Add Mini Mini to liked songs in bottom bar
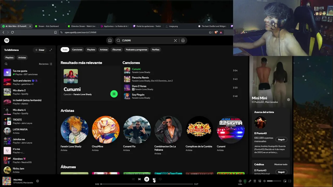This screenshot has height=187, width=333. tap(37, 181)
